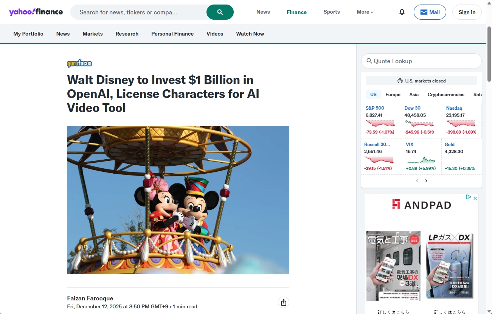The image size is (492, 314).
Task: Open the S&P 500 quote link
Action: pyautogui.click(x=375, y=108)
